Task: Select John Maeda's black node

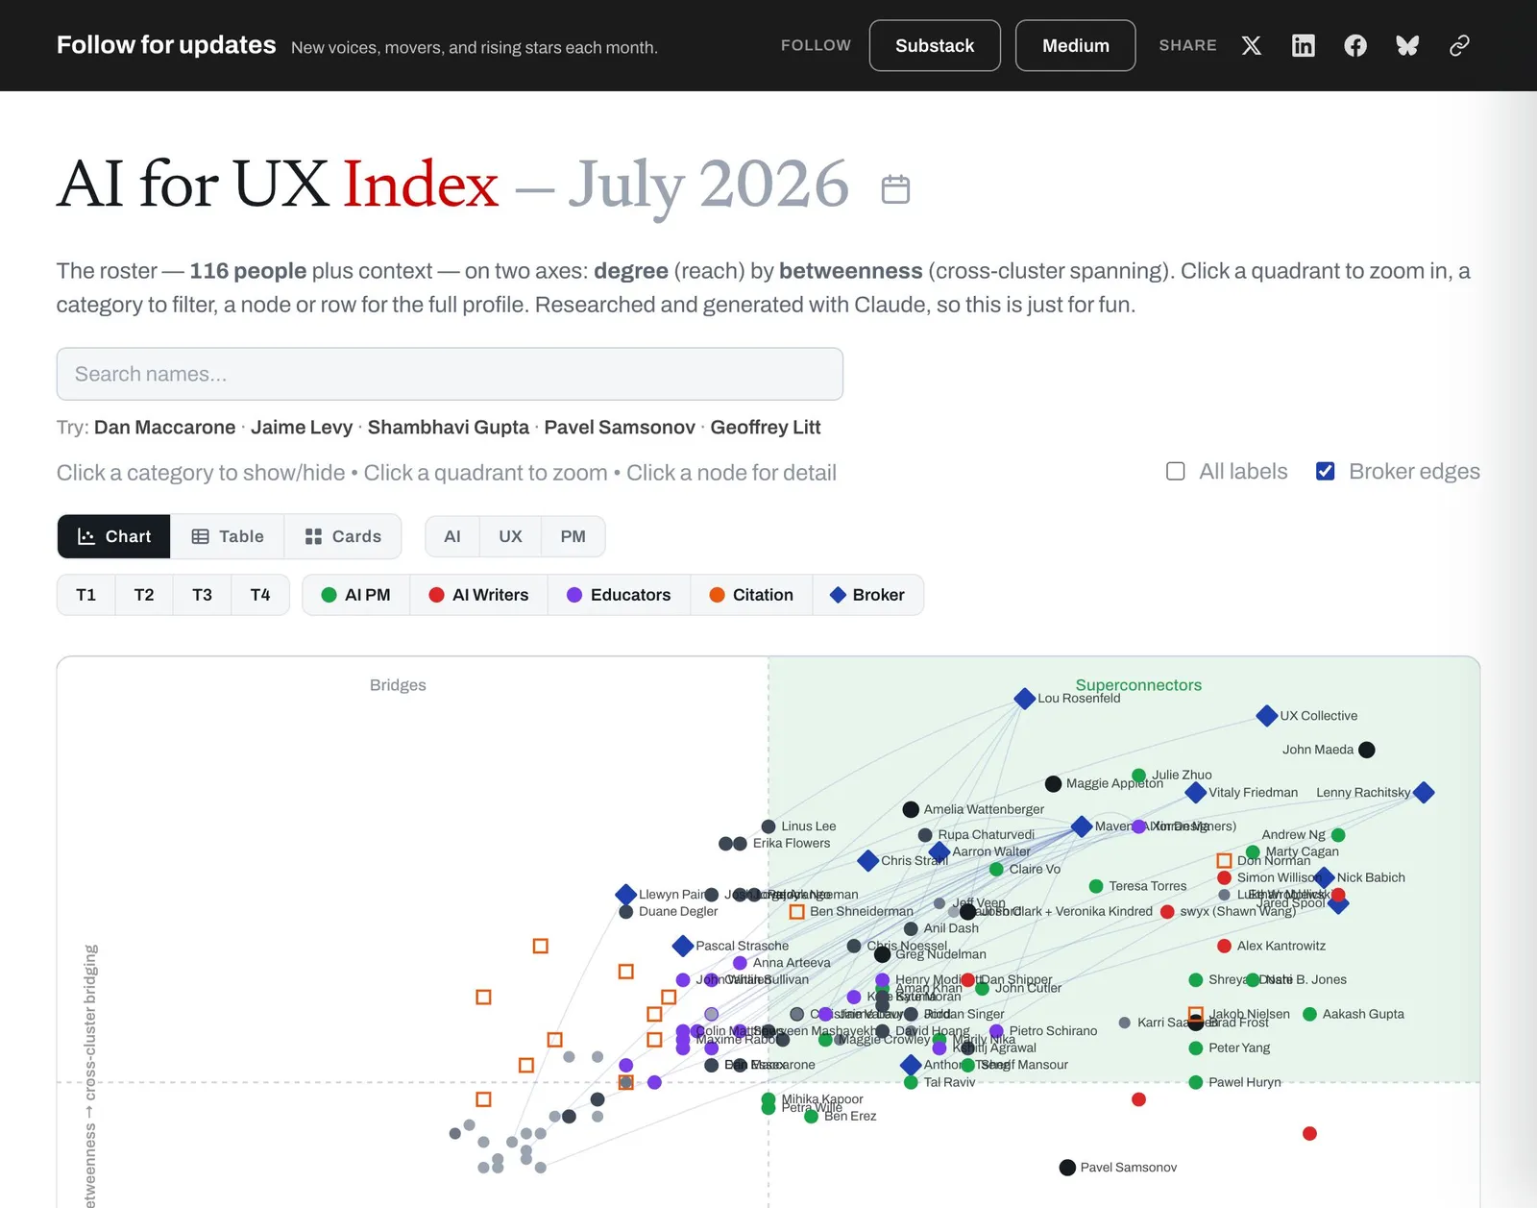Action: click(x=1367, y=750)
